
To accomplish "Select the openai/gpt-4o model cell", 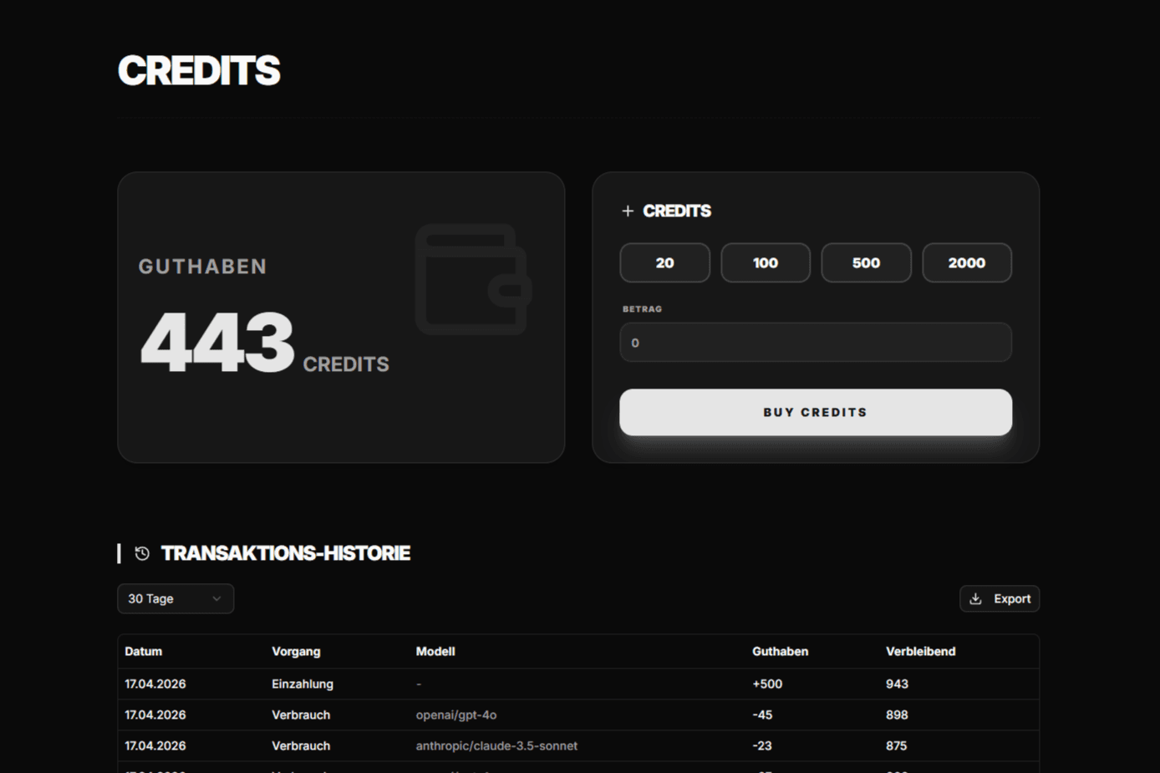I will click(x=456, y=715).
